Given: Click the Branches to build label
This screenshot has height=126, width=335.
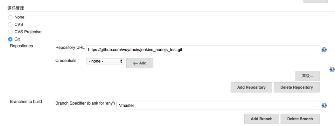Looking at the screenshot, I should [x=26, y=101].
